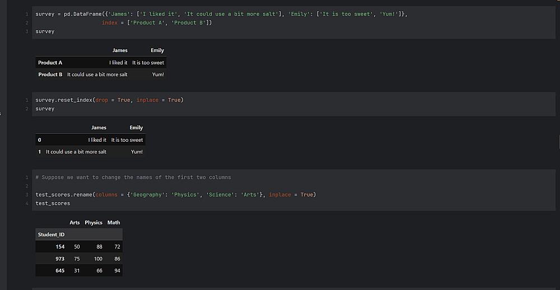This screenshot has height=290, width=560.
Task: Select the 'Product B' row header
Action: click(x=50, y=74)
